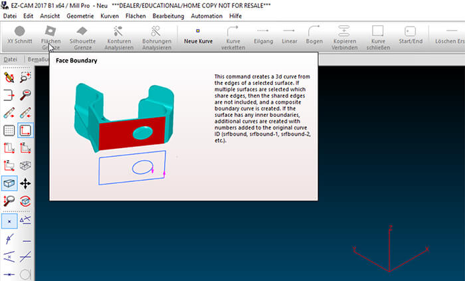Click the XY Schnitt tool
465x281 pixels.
click(20, 37)
